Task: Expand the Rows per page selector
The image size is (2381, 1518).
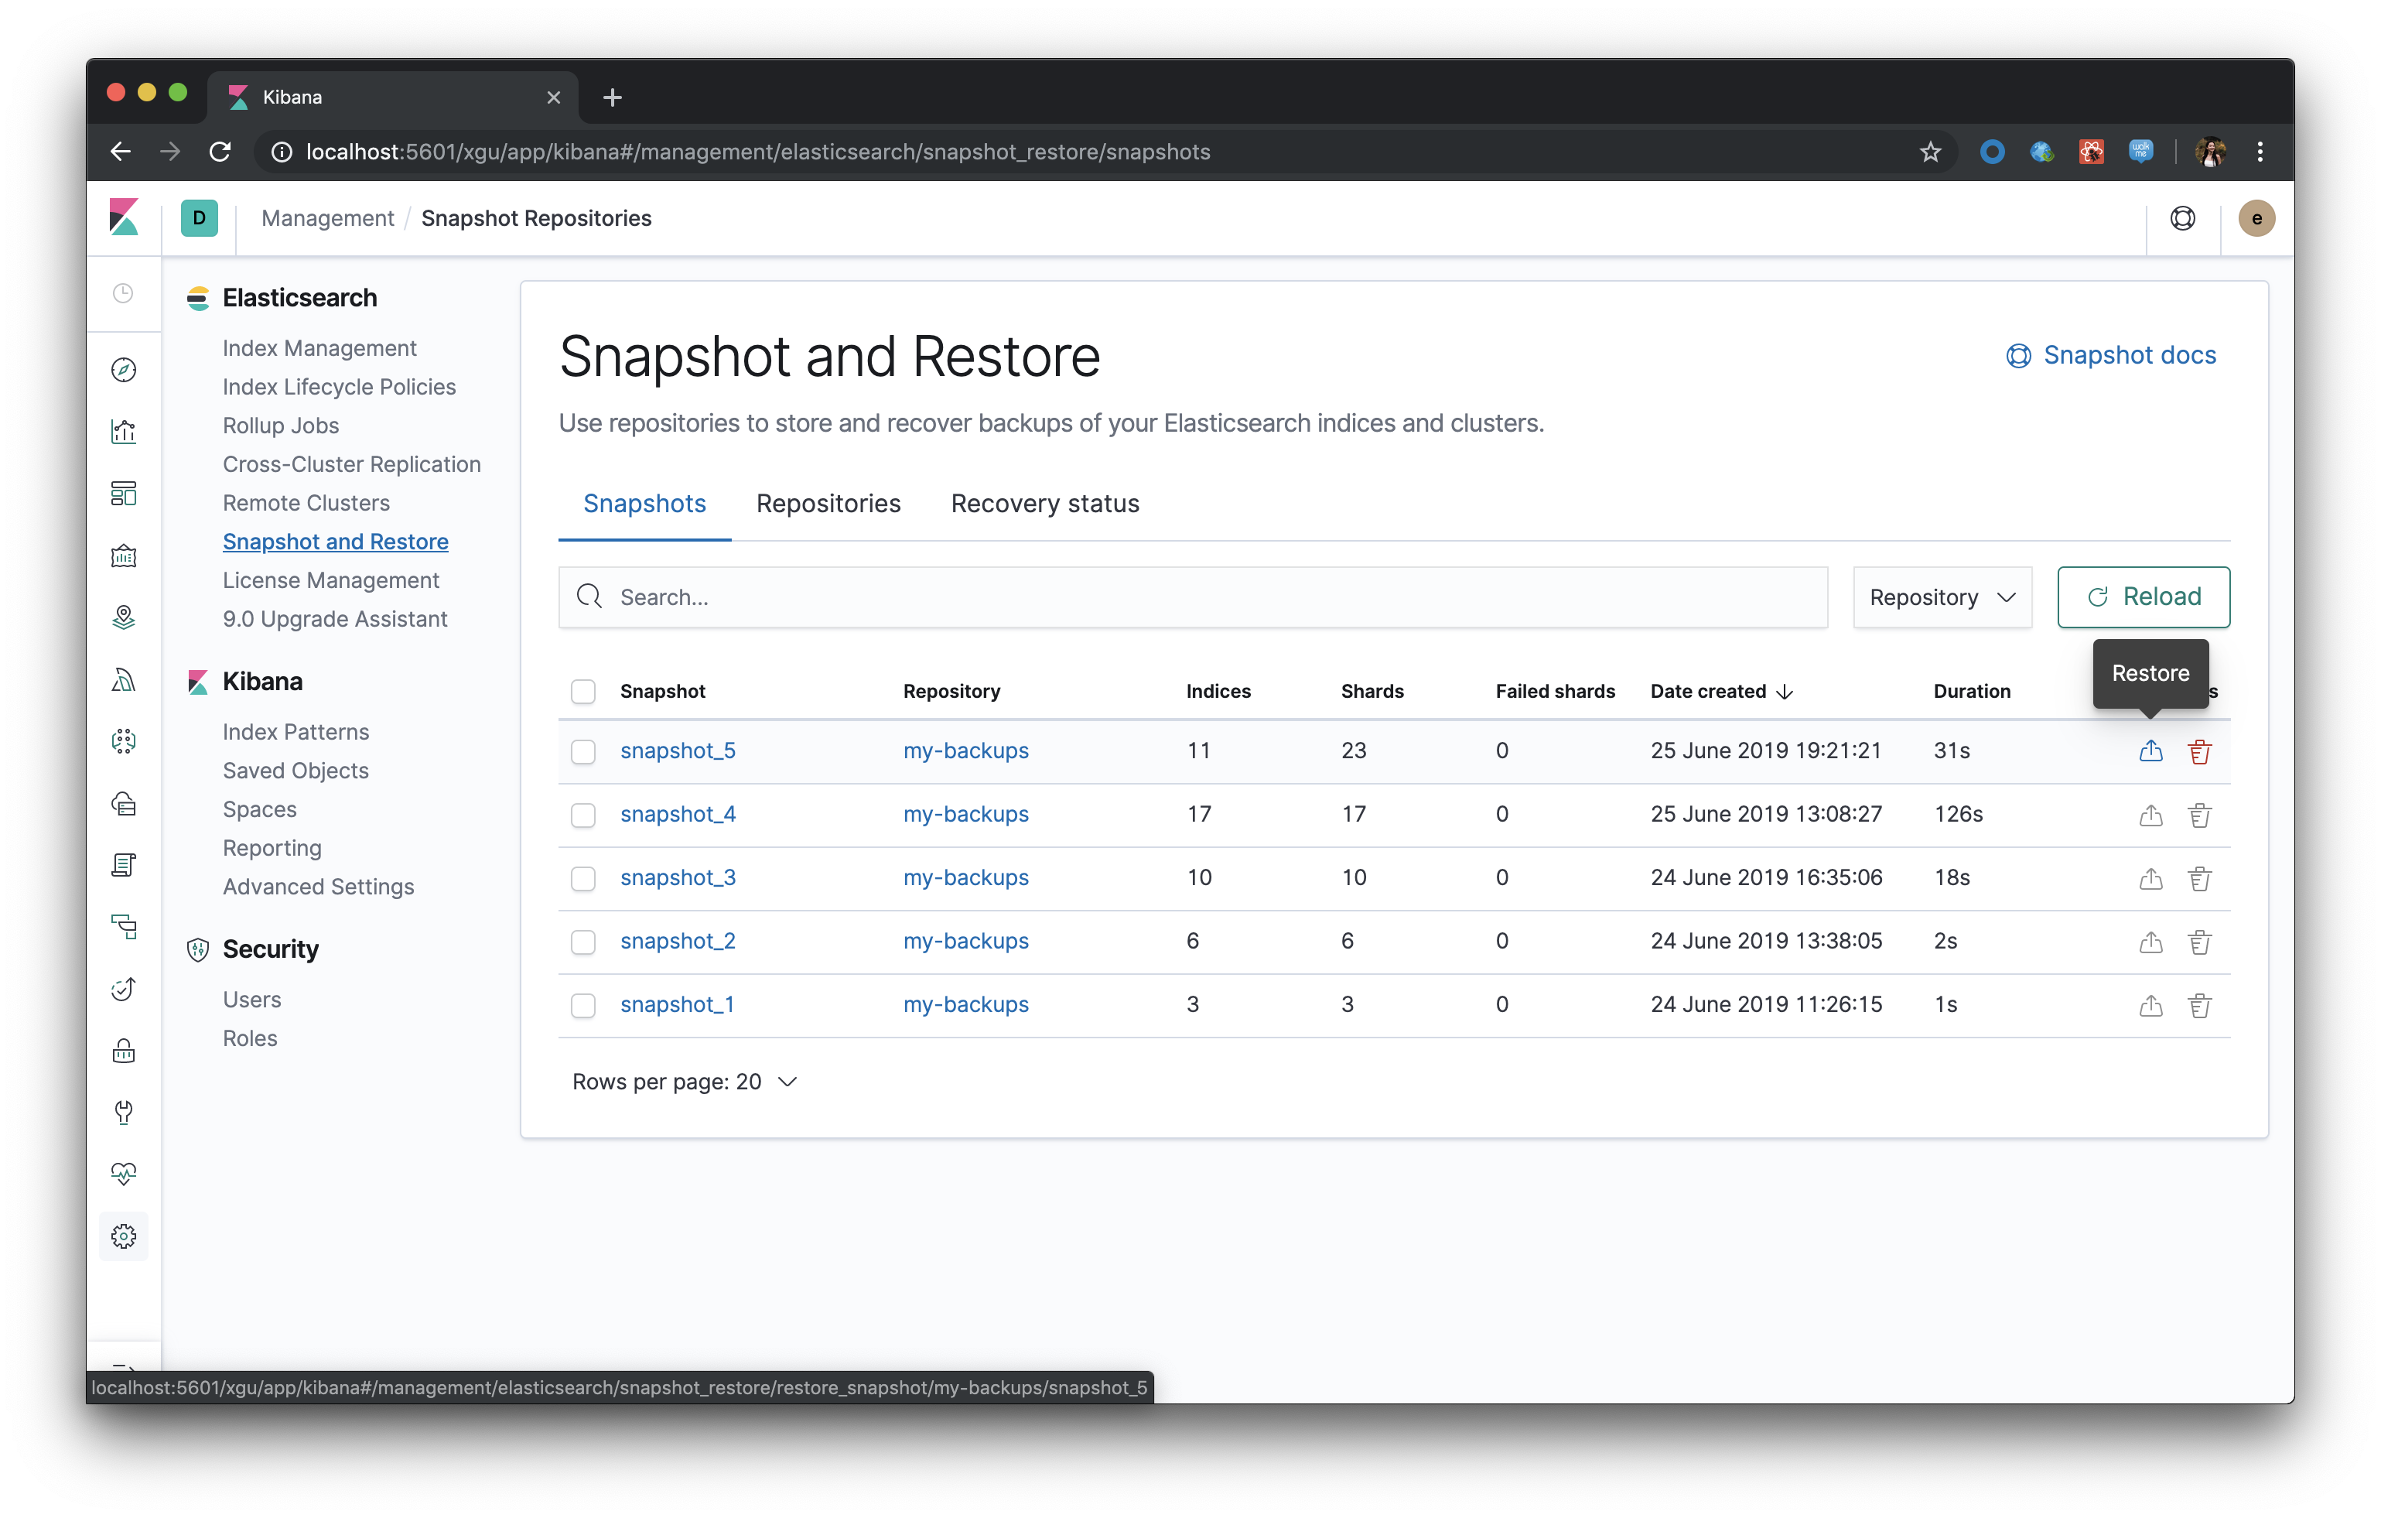Action: pos(685,1082)
